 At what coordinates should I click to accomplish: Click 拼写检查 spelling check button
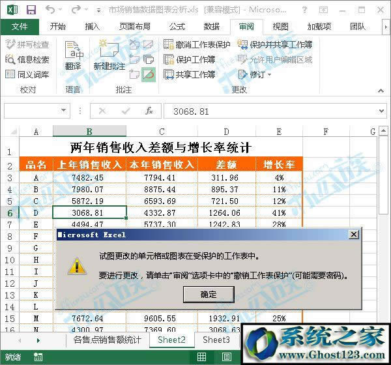(27, 44)
